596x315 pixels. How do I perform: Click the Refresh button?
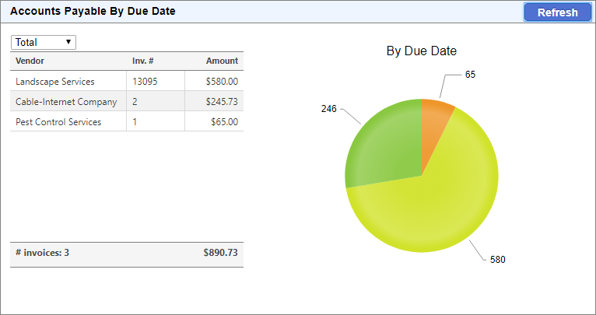[x=557, y=12]
